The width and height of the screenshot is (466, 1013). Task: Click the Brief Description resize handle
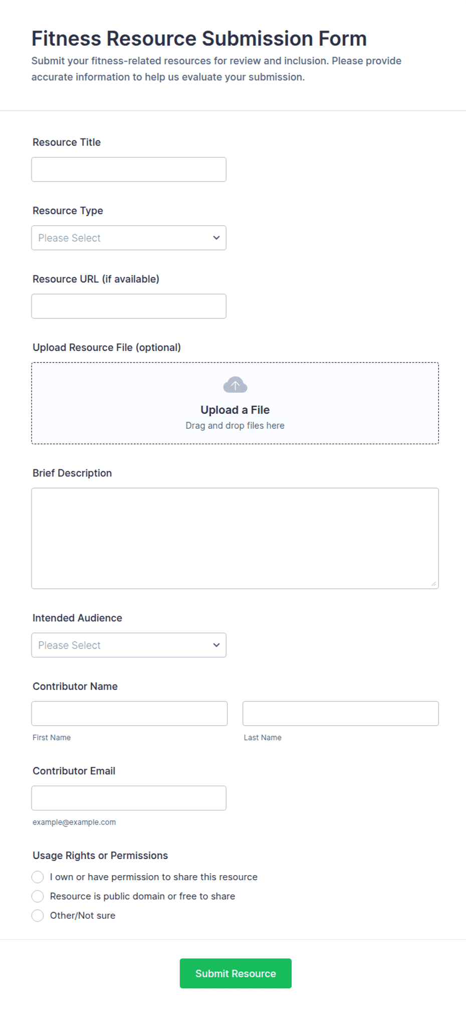click(x=433, y=583)
